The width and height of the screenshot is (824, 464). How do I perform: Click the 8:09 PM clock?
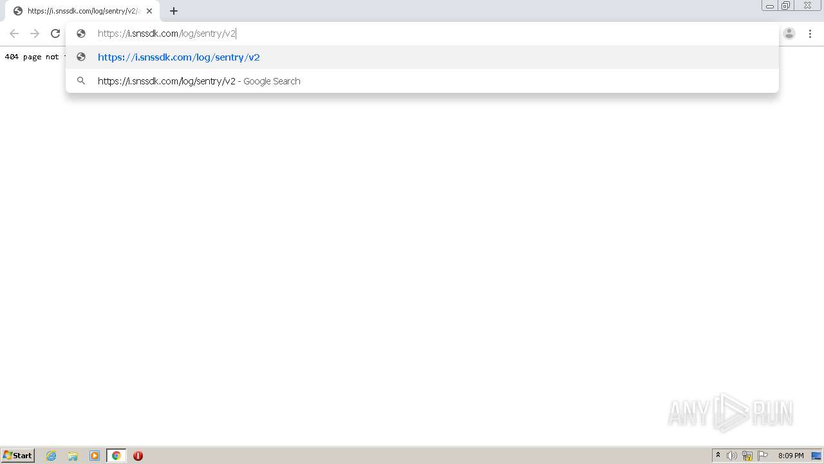(x=791, y=456)
